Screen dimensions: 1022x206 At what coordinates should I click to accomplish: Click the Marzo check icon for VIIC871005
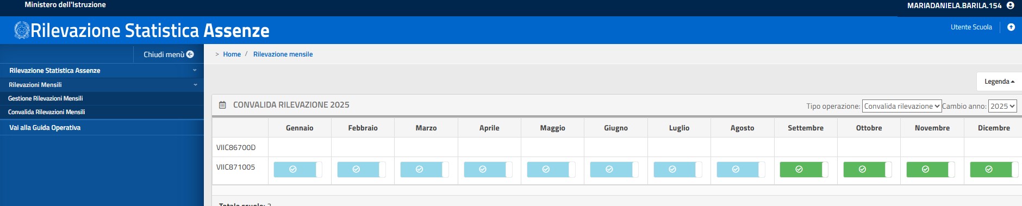tap(420, 170)
